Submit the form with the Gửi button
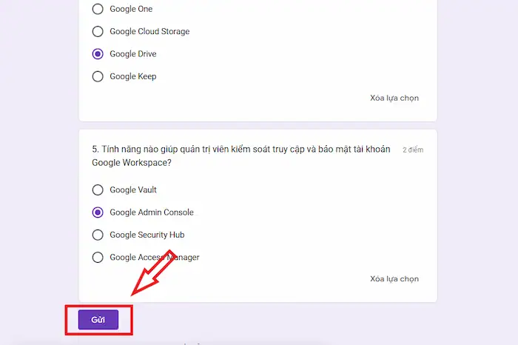Image resolution: width=518 pixels, height=345 pixels. 98,320
